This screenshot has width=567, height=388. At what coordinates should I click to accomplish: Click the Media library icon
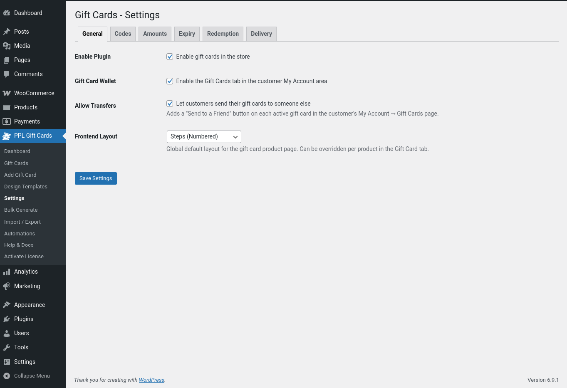click(7, 46)
